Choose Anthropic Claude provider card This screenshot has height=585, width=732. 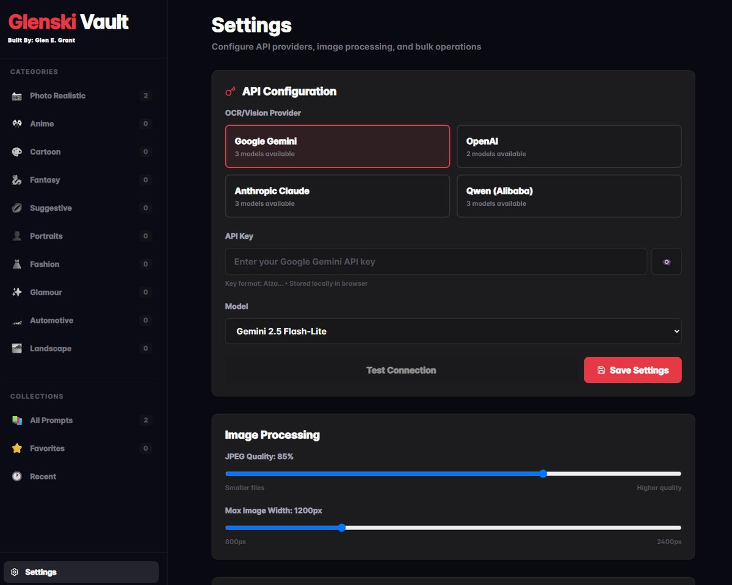point(338,196)
